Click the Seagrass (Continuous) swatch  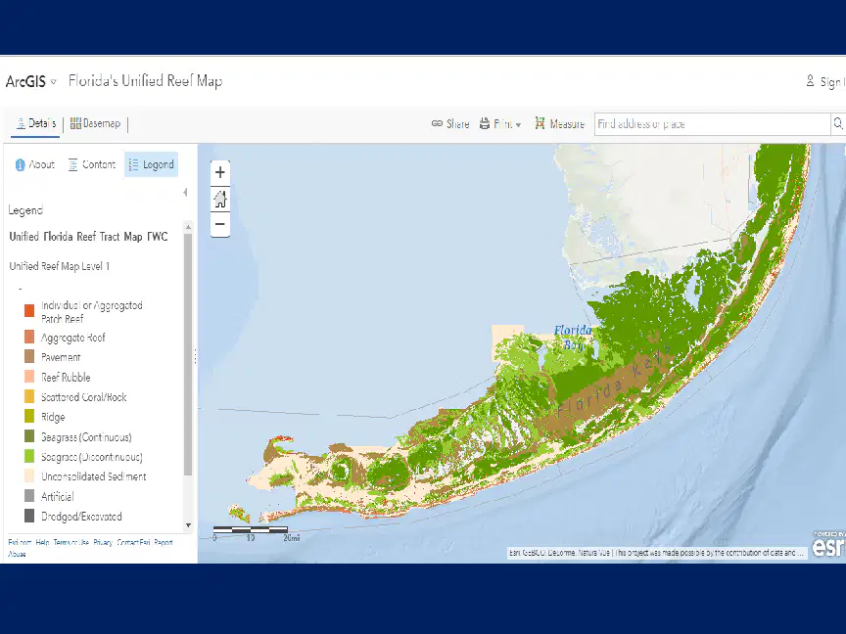(x=29, y=436)
